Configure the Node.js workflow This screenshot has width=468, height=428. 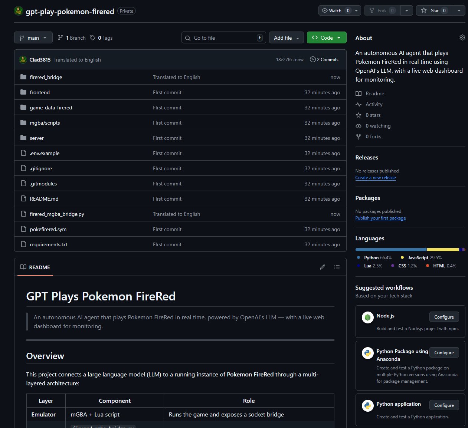click(444, 317)
